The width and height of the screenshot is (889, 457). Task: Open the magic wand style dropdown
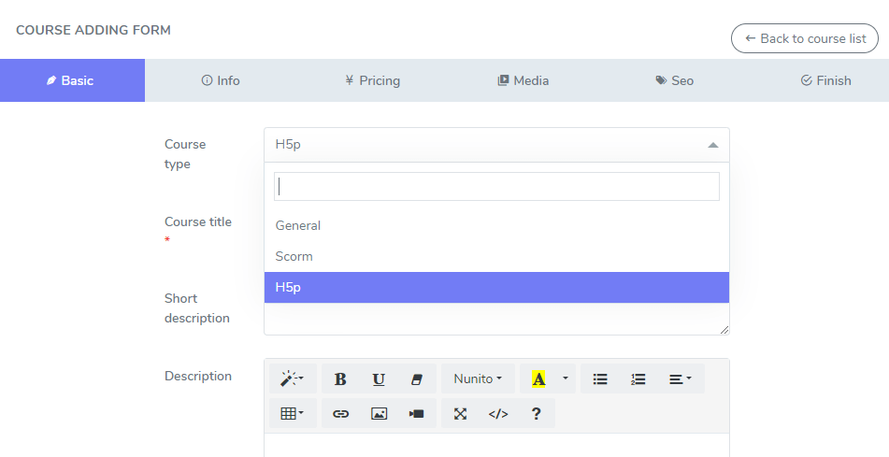click(x=293, y=378)
